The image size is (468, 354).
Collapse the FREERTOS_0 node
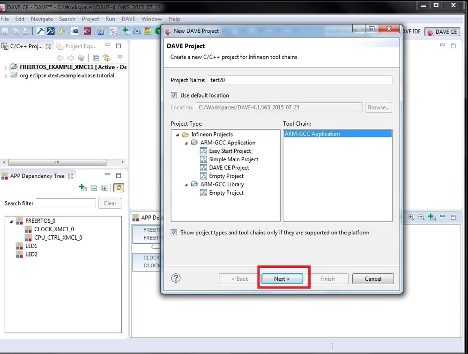pos(11,221)
